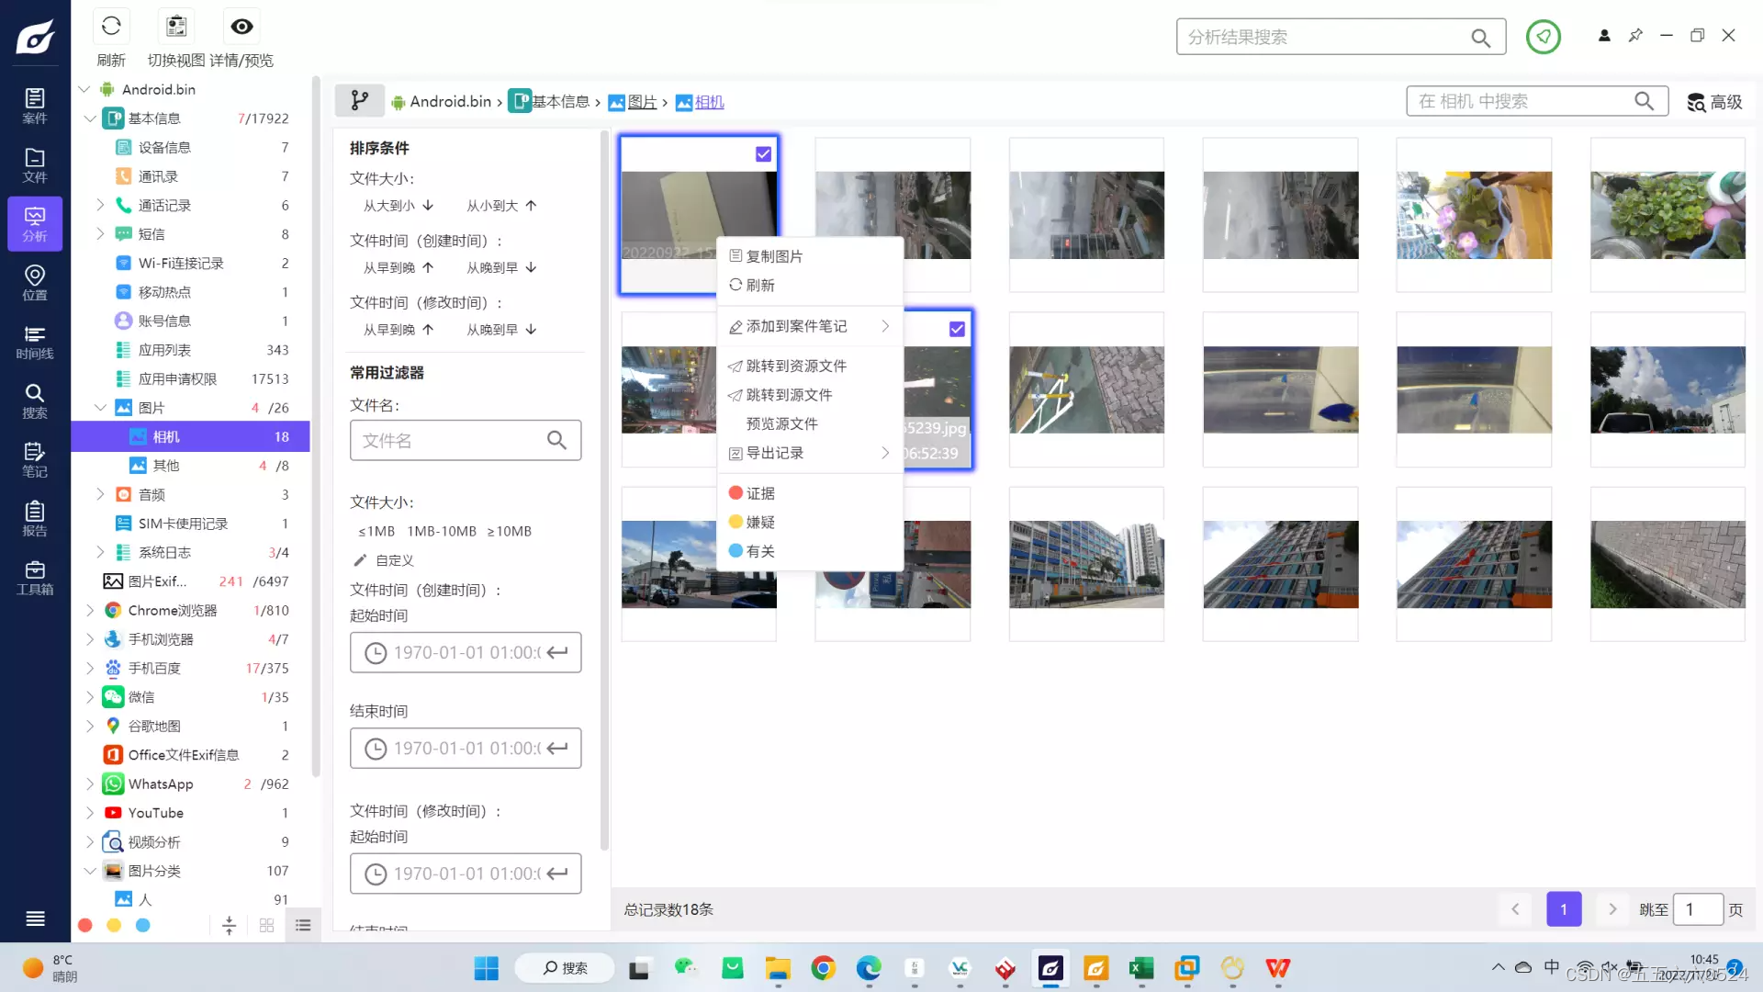This screenshot has width=1763, height=992.
Task: Click the green shield icon at top
Action: pyautogui.click(x=1543, y=37)
